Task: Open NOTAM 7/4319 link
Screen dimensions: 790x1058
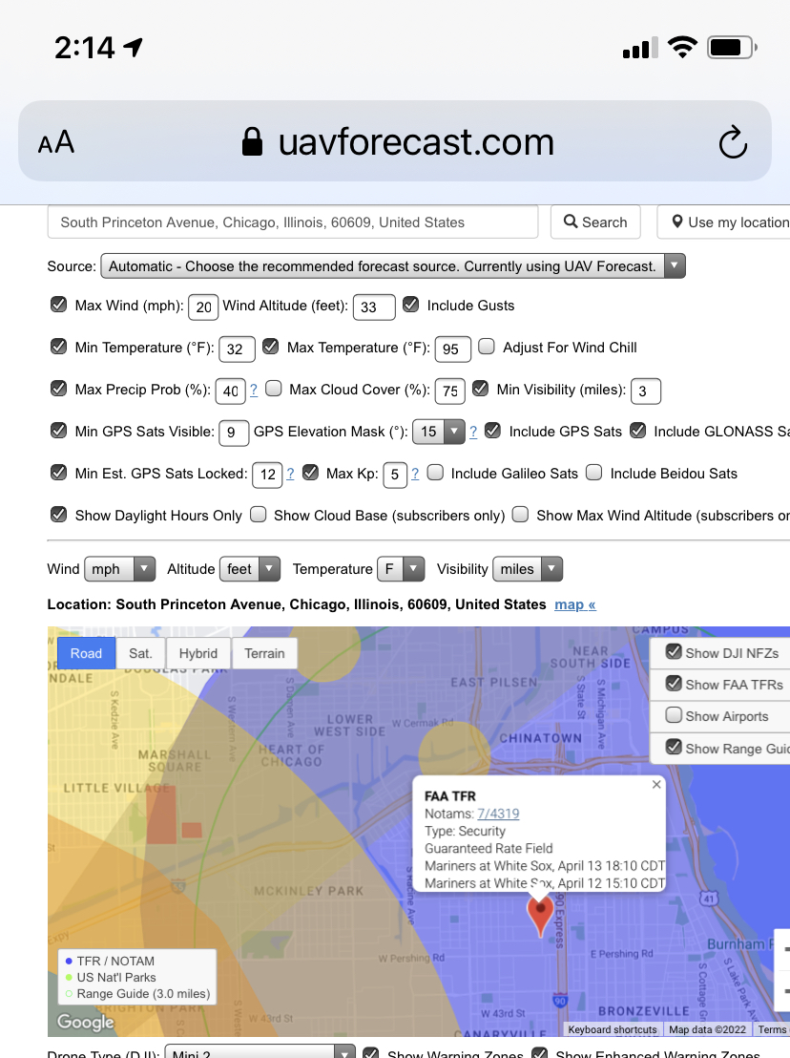Action: pyautogui.click(x=498, y=814)
